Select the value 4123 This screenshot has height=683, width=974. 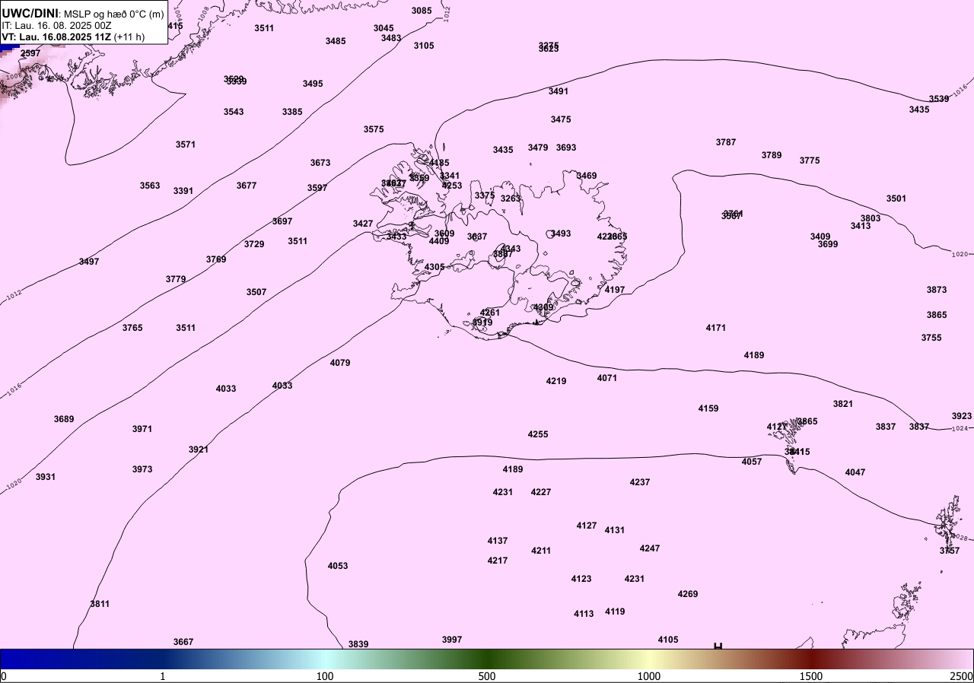pyautogui.click(x=581, y=579)
